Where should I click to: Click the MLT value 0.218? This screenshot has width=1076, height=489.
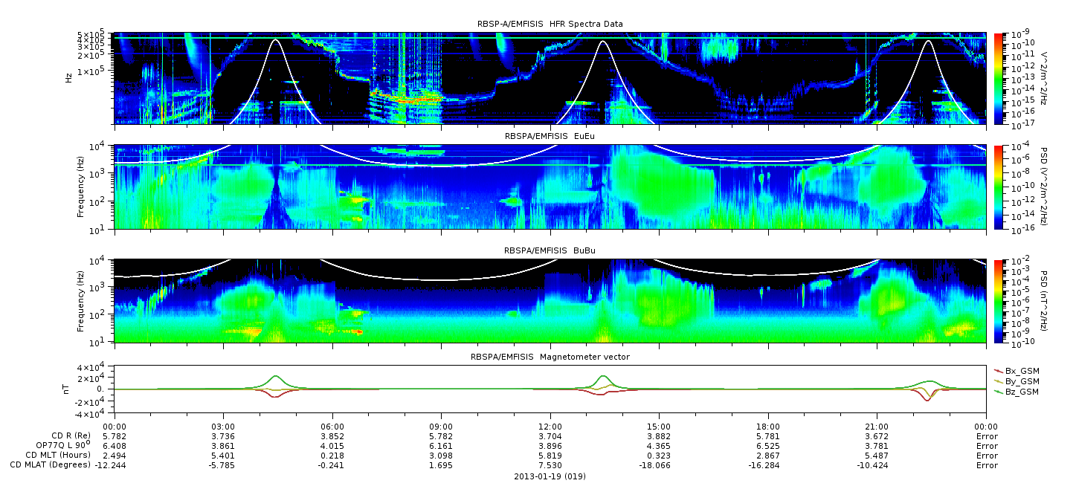tap(332, 455)
